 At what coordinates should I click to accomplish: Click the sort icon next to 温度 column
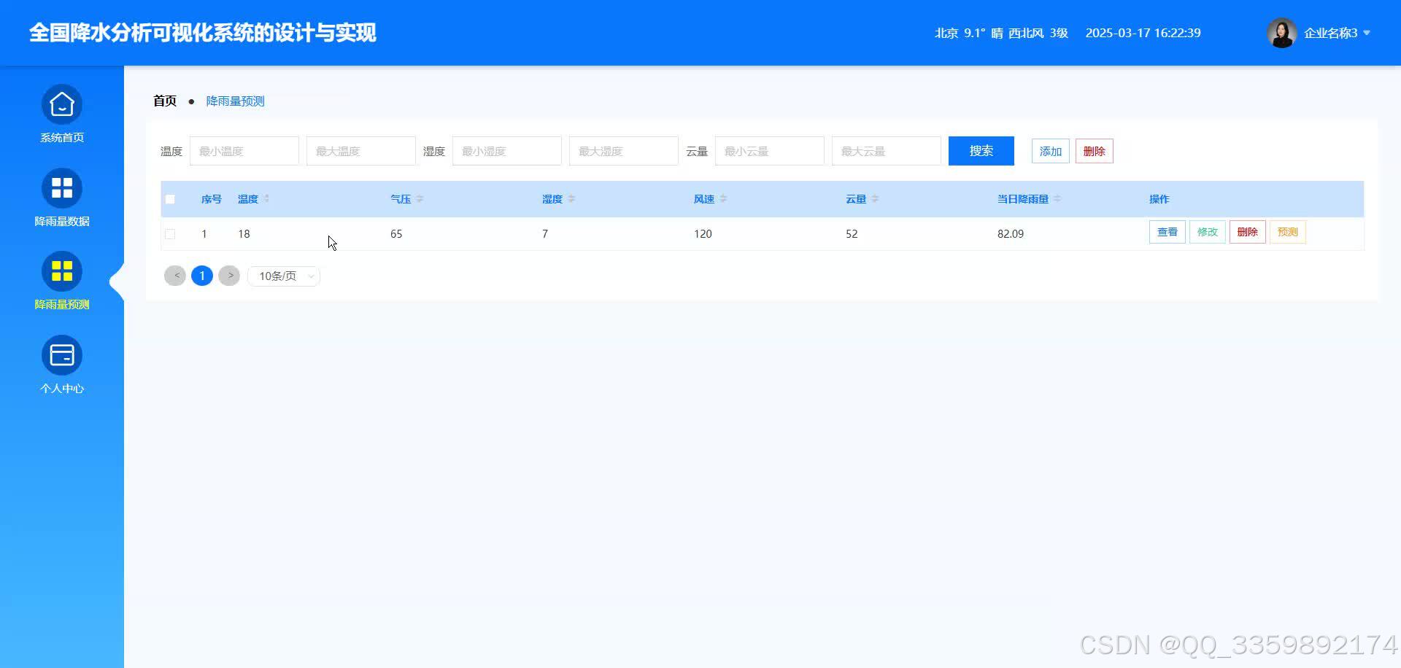(267, 198)
